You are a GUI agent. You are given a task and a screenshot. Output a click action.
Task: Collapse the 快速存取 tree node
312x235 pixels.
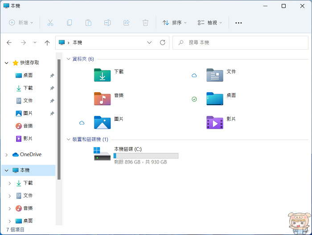[7, 63]
